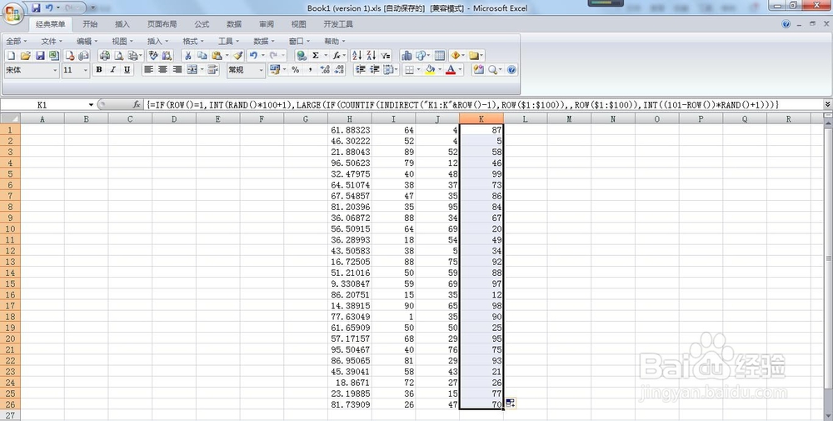Align cell text left

(x=148, y=70)
